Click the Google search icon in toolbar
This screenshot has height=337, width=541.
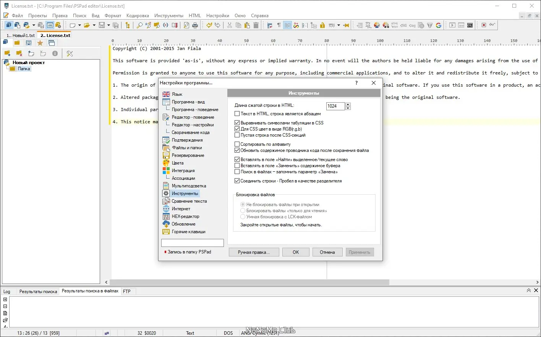tap(439, 25)
